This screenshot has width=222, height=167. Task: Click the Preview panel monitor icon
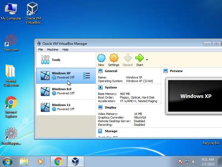(x=165, y=71)
